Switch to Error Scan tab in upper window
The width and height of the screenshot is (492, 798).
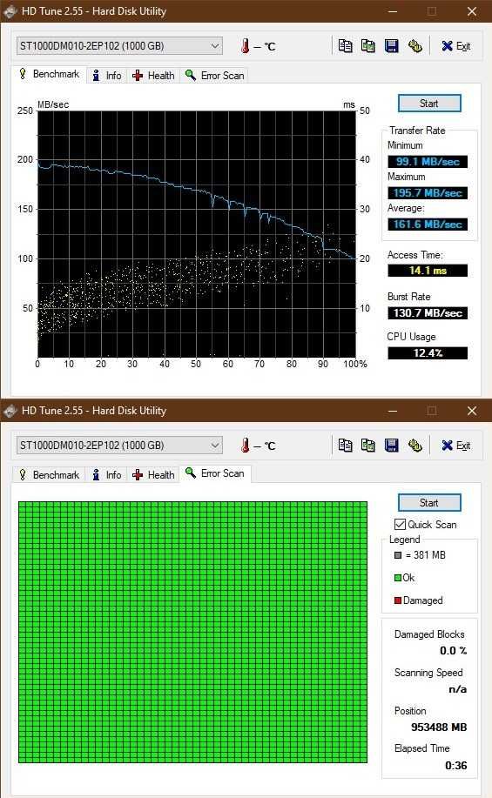(x=215, y=76)
